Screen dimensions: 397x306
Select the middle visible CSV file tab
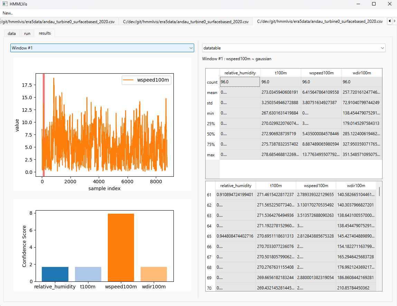pos(186,21)
